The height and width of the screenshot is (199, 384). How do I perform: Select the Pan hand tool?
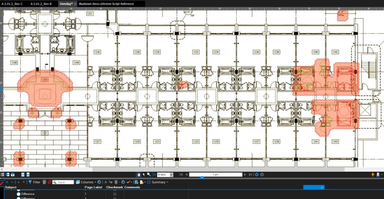(x=139, y=175)
